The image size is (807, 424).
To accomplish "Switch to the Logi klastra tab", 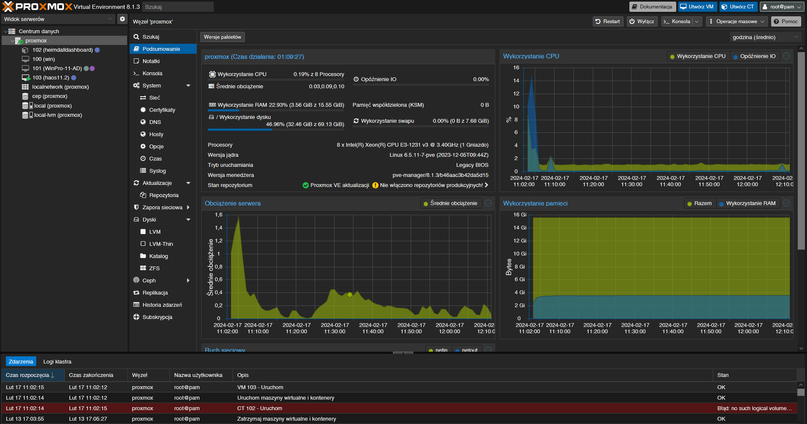I will tap(57, 362).
